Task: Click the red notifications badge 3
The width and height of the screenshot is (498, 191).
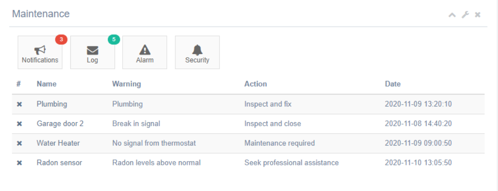Action: click(x=61, y=40)
